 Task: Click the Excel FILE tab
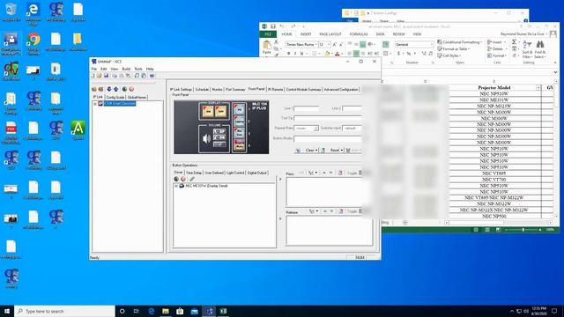(x=268, y=34)
